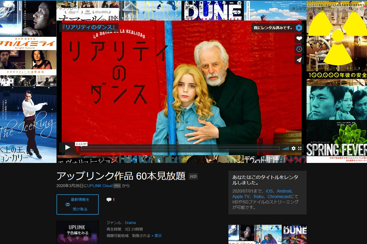The image size is (367, 244).
Task: Open the UPLINK Cloud uploader link
Action: pyautogui.click(x=100, y=186)
